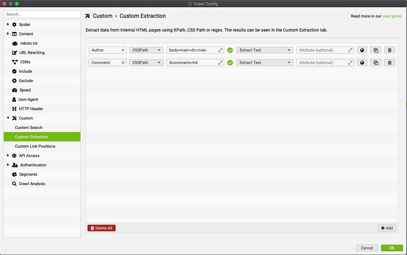Duplicate the Commenti extractor using copy icon

376,62
